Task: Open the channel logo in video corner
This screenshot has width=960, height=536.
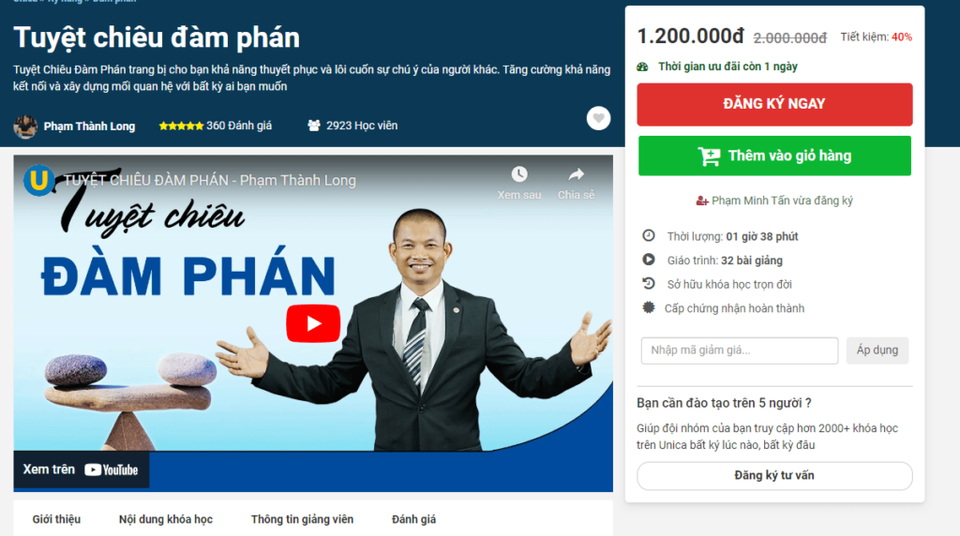Action: 38,180
